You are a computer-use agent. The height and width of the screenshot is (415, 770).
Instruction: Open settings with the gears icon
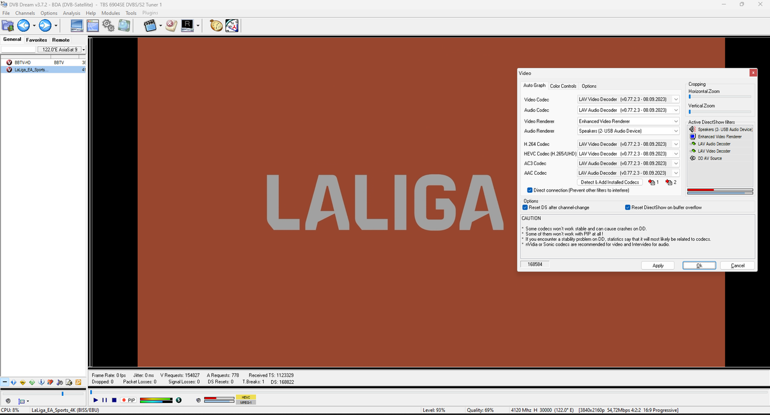[108, 25]
